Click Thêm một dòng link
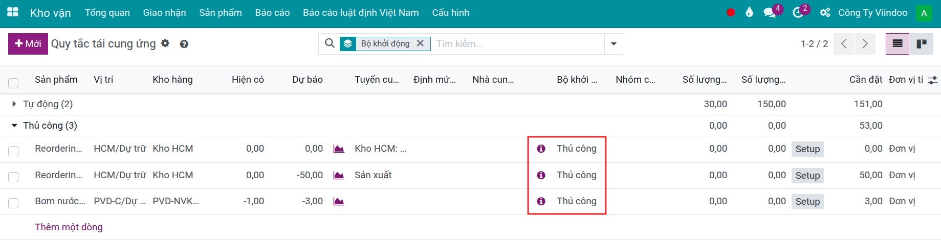 69,227
